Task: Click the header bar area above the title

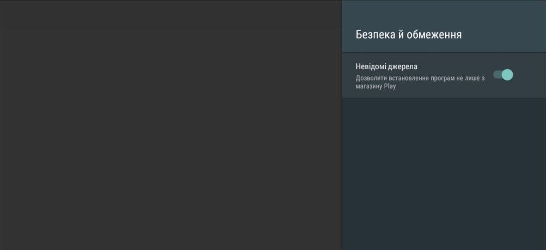Action: point(444,11)
